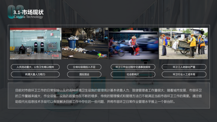The height and width of the screenshot is (122, 217).
Task: Click the 环卫工人老龄化严重 pill label
Action: (x=184, y=67)
